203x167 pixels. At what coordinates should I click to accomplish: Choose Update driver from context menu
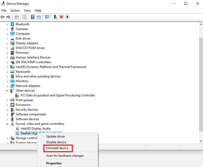(56, 136)
